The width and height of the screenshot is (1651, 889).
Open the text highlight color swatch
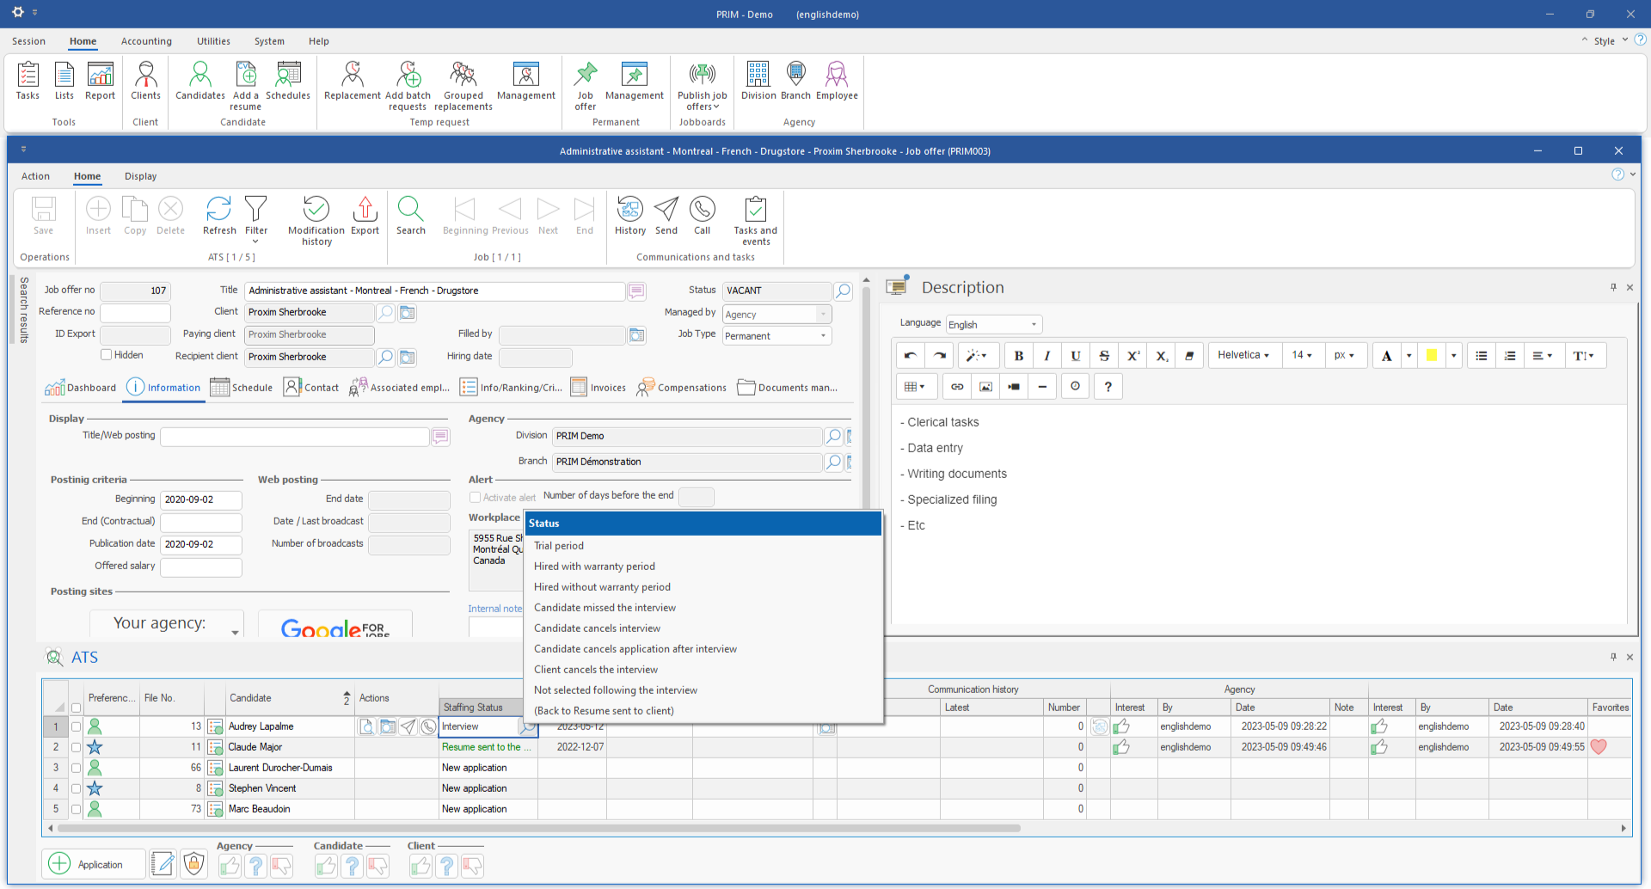point(1432,355)
